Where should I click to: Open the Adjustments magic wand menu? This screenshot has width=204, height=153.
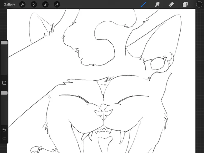[34, 4]
